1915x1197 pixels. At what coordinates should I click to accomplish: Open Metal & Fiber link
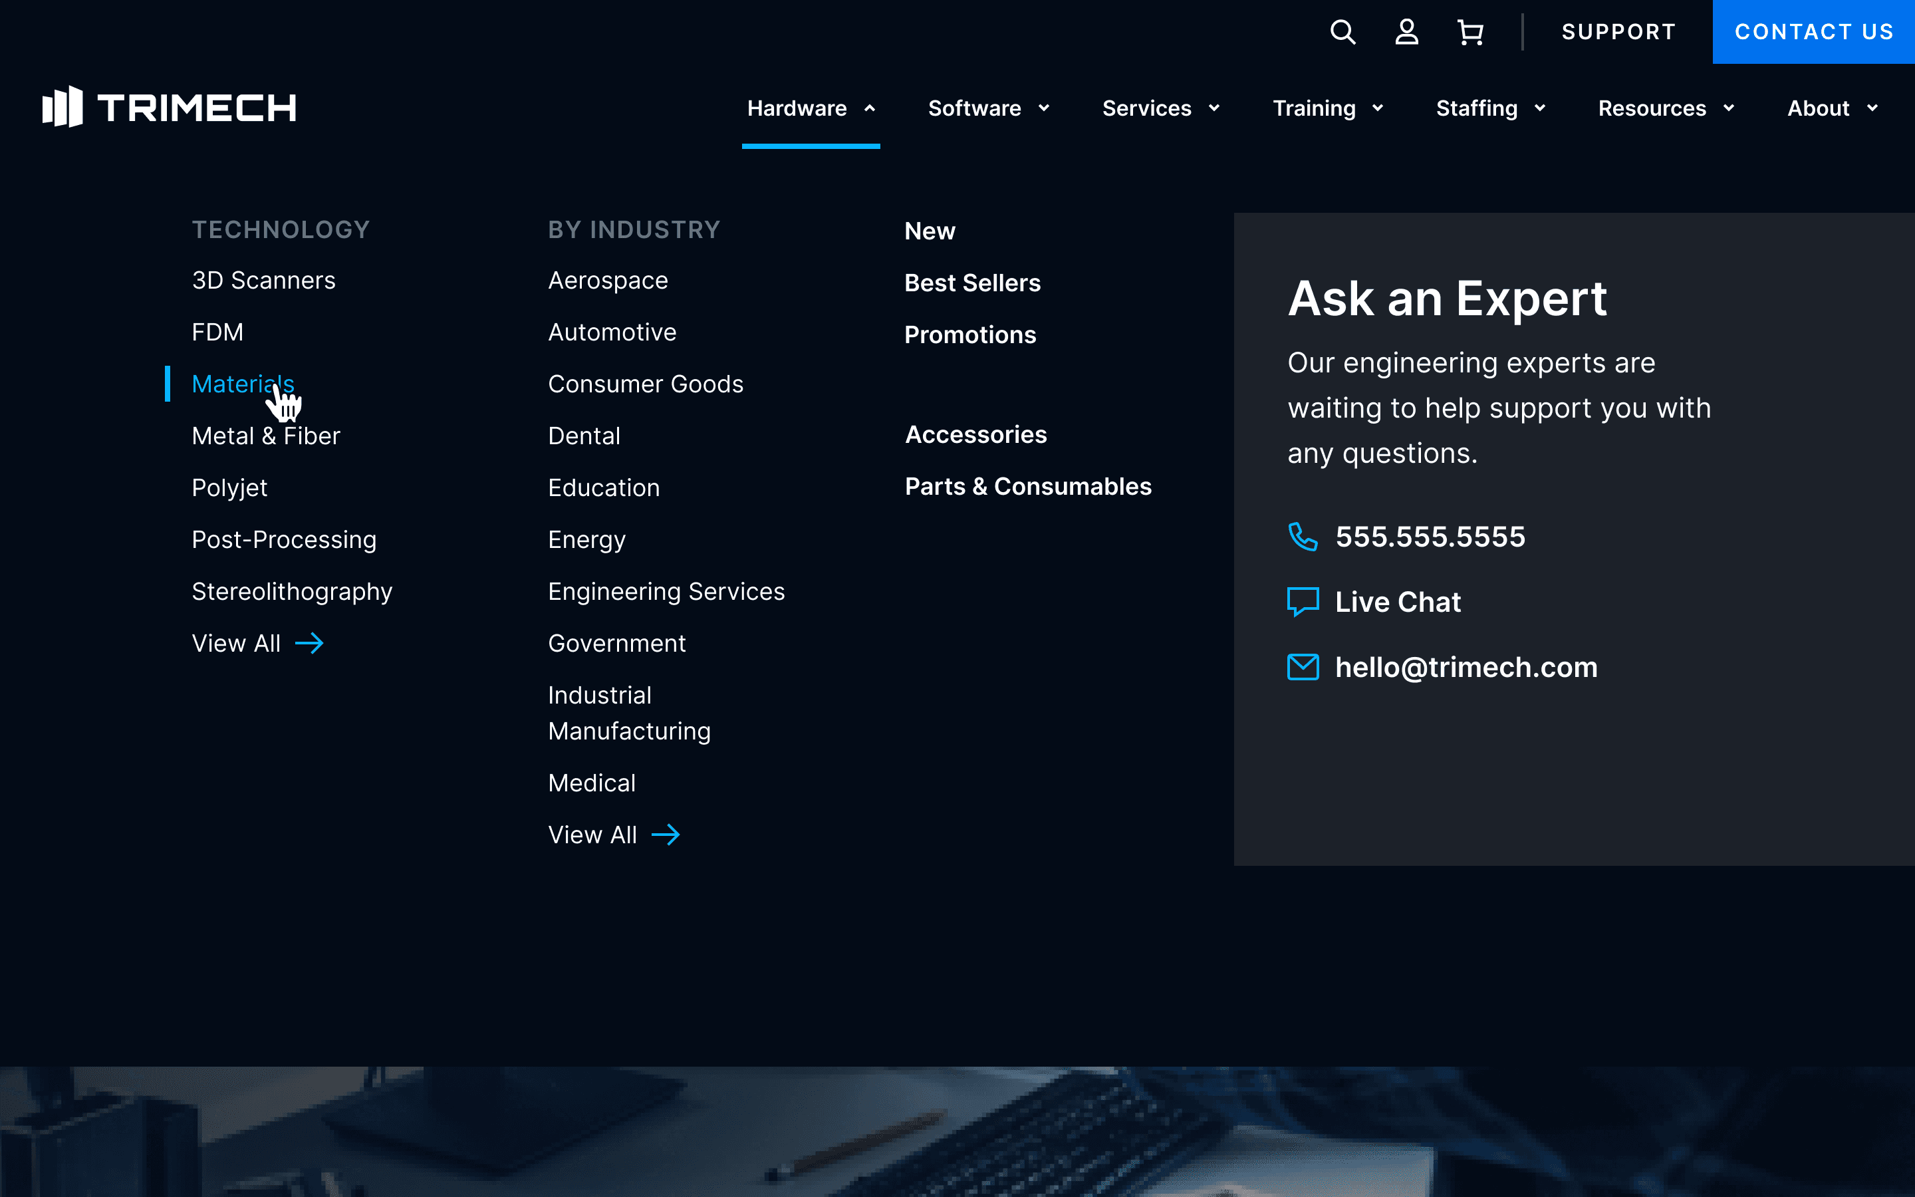266,436
